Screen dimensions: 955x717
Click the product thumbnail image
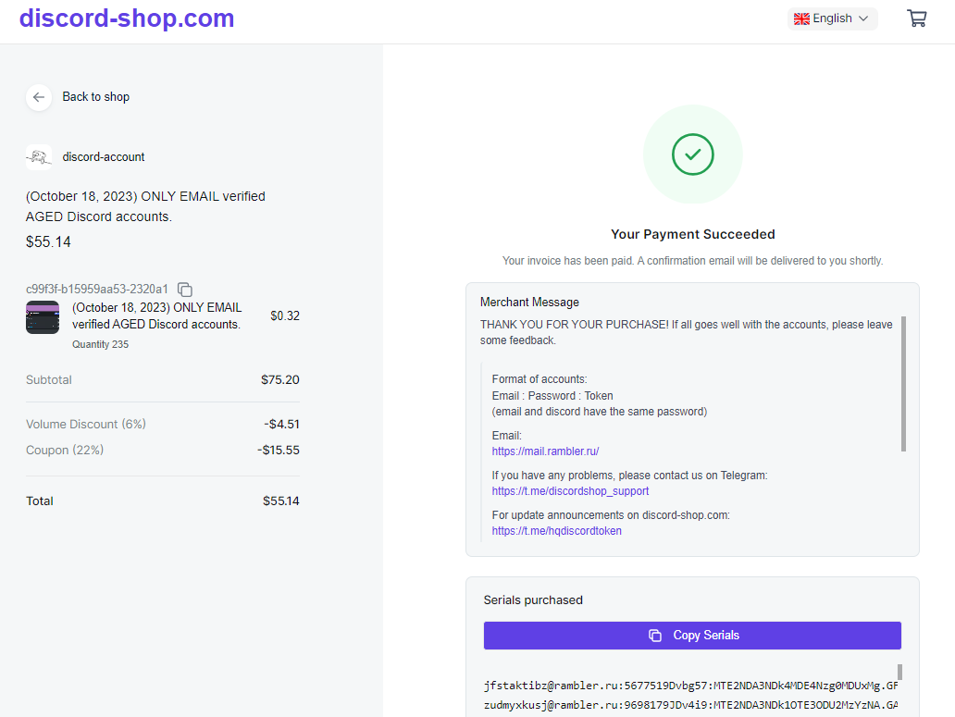(42, 317)
